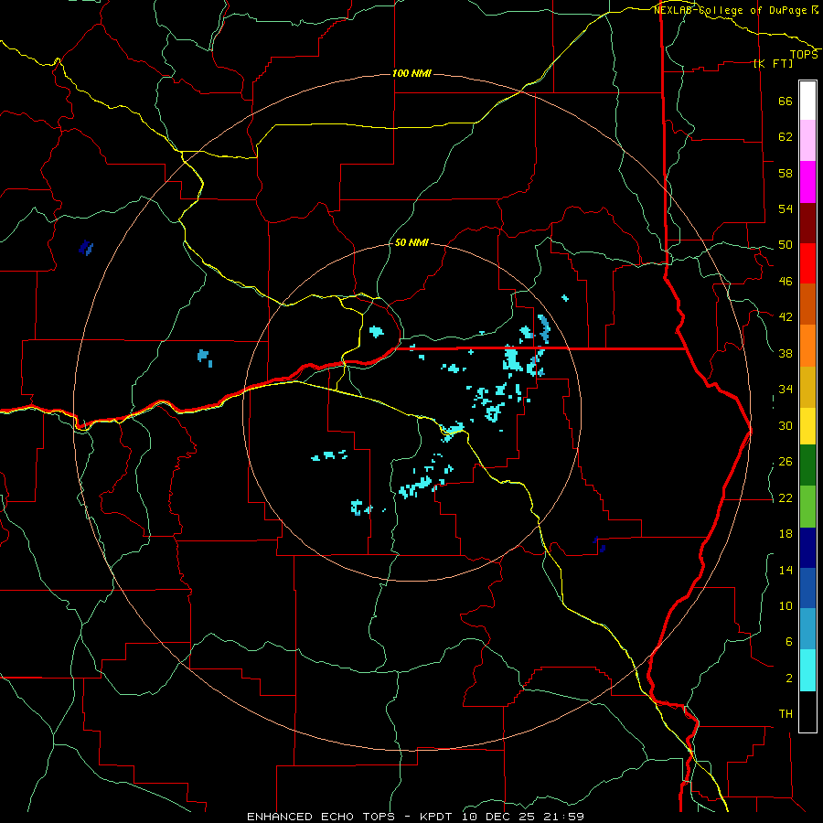823x823 pixels.
Task: Click the '34' legend value
Action: (x=786, y=390)
